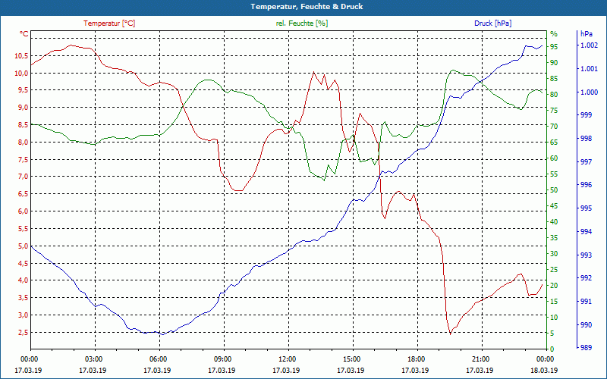The image size is (607, 379).
Task: Select the '09:00' time axis label
Action: 222,359
